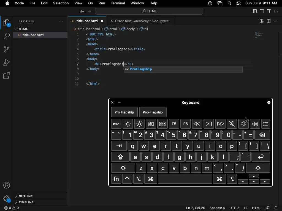The image size is (282, 211).
Task: Click the title-bar.html breadcrumb item
Action: point(86,29)
